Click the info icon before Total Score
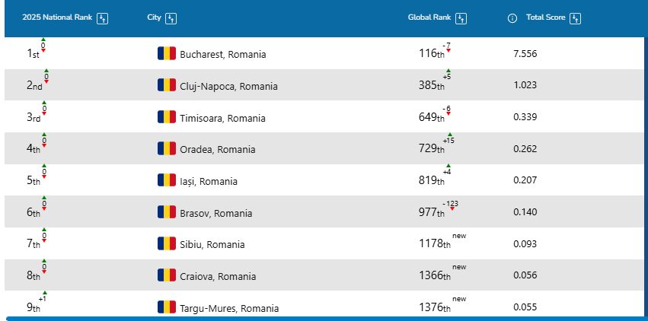 coord(512,18)
